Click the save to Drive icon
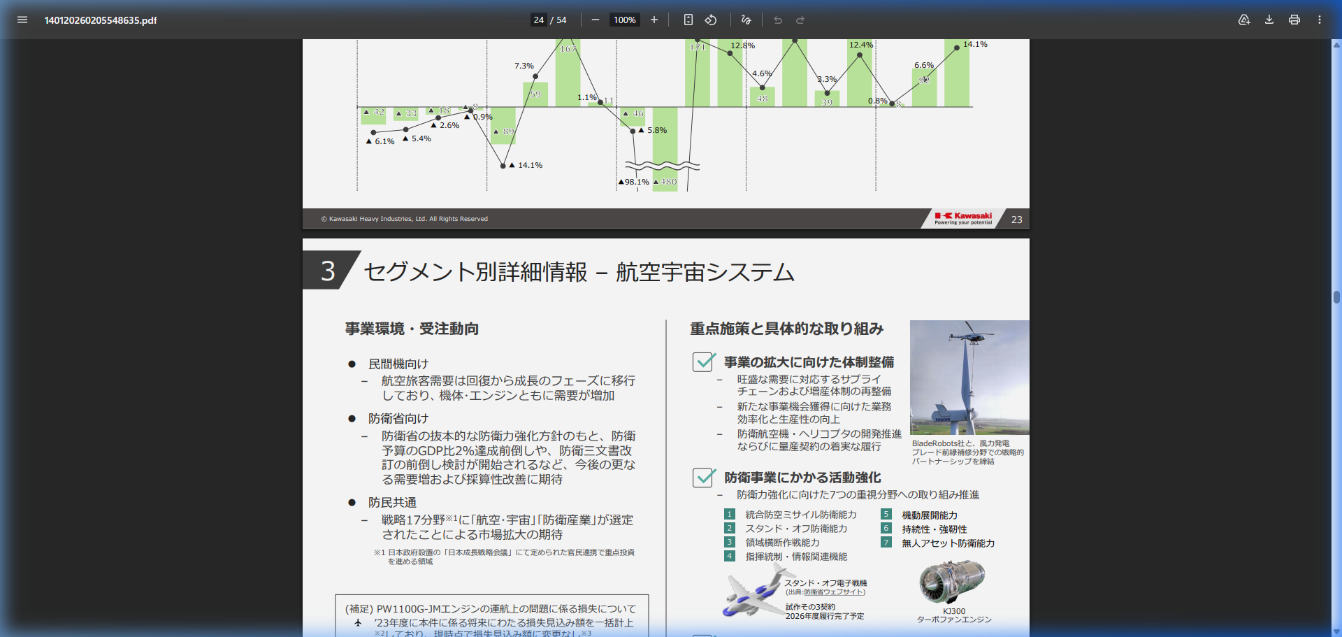This screenshot has width=1342, height=637. [x=1244, y=20]
